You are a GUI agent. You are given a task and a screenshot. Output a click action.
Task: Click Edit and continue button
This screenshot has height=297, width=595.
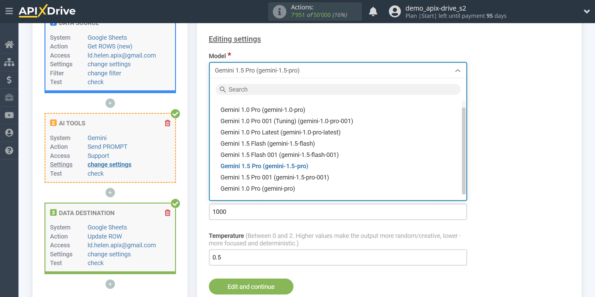[251, 287]
